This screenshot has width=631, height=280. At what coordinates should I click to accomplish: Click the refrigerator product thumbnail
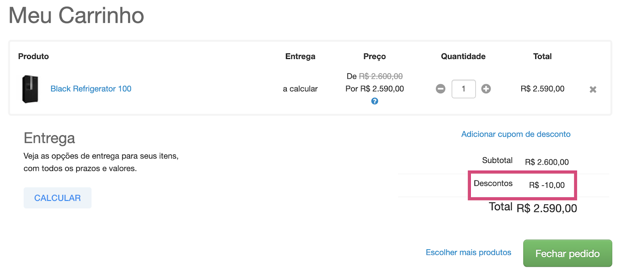tap(30, 89)
